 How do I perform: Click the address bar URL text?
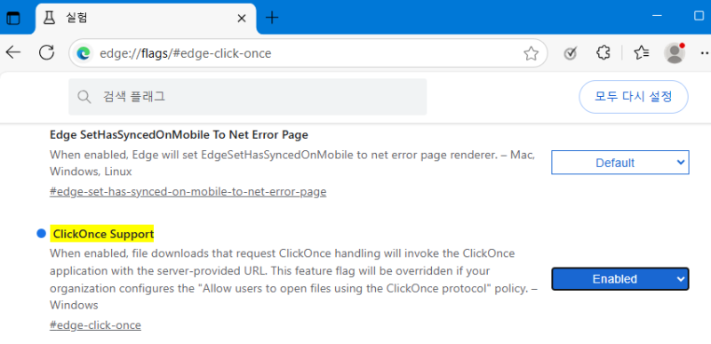point(186,54)
